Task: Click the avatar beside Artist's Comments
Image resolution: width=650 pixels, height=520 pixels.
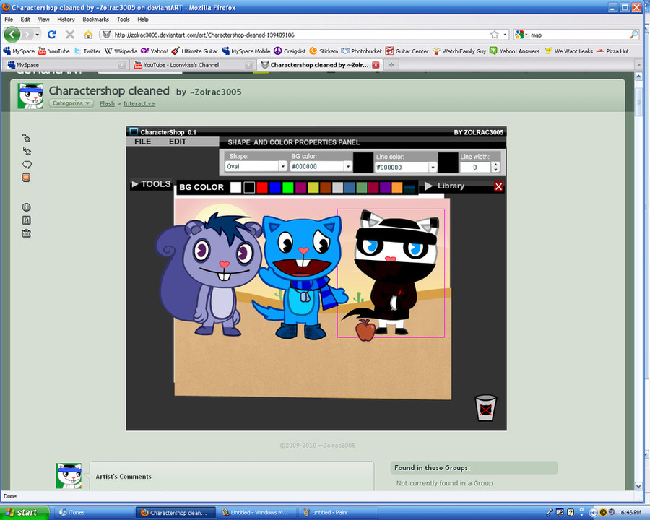Action: pos(69,476)
